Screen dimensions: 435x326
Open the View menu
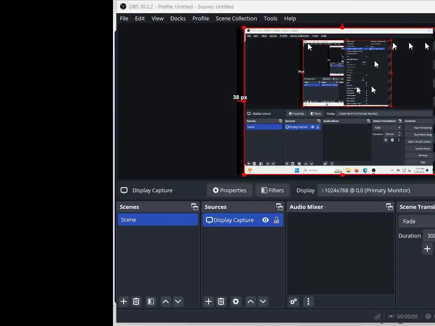pos(158,18)
